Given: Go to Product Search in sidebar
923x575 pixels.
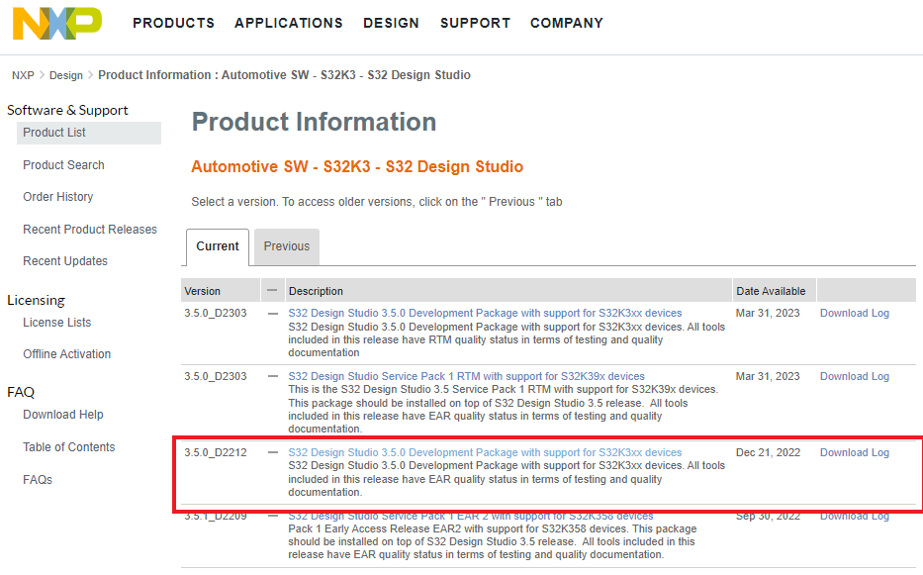Looking at the screenshot, I should (63, 165).
